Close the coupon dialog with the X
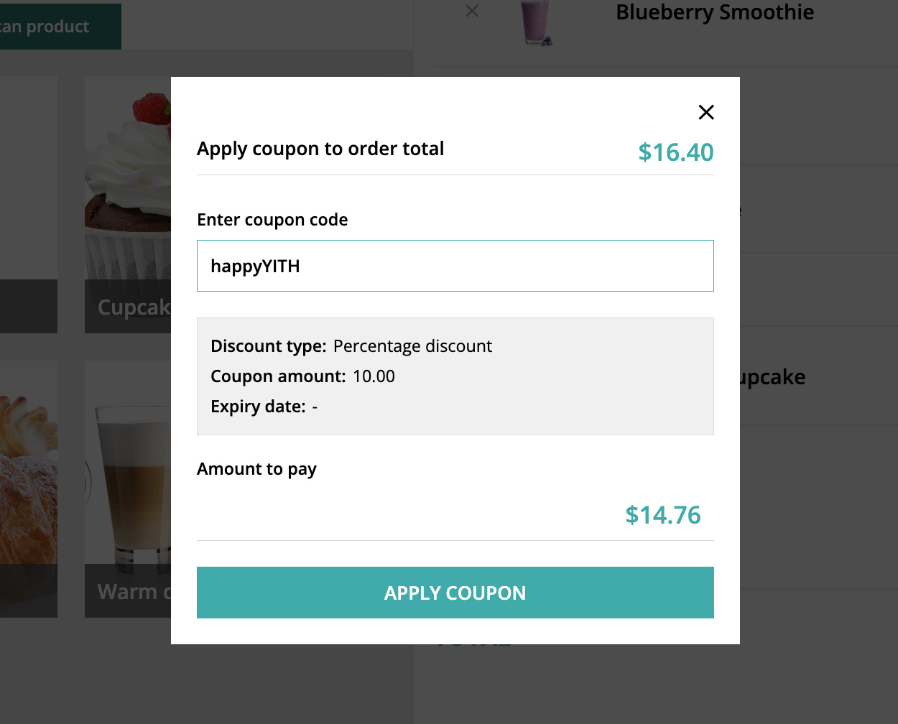Image resolution: width=898 pixels, height=724 pixels. pyautogui.click(x=706, y=112)
